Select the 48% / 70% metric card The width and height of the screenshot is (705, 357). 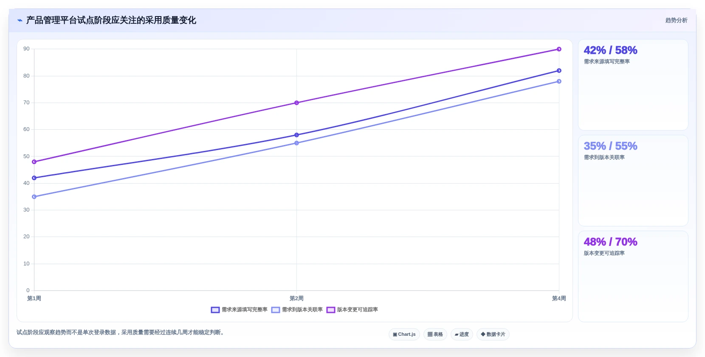click(633, 276)
